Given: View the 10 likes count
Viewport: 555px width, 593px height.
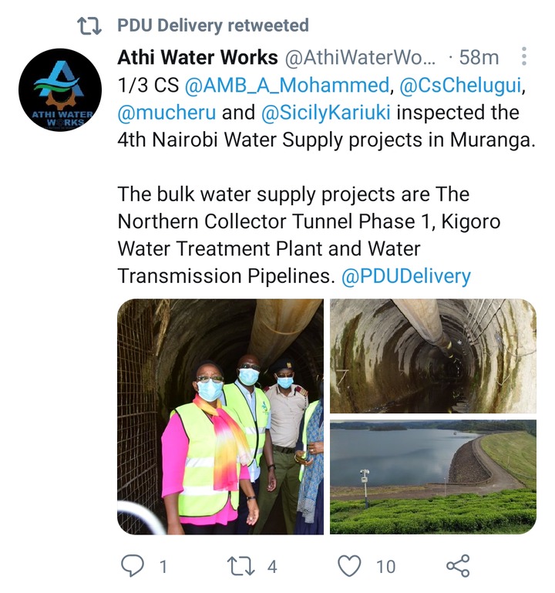Looking at the screenshot, I should [x=385, y=567].
